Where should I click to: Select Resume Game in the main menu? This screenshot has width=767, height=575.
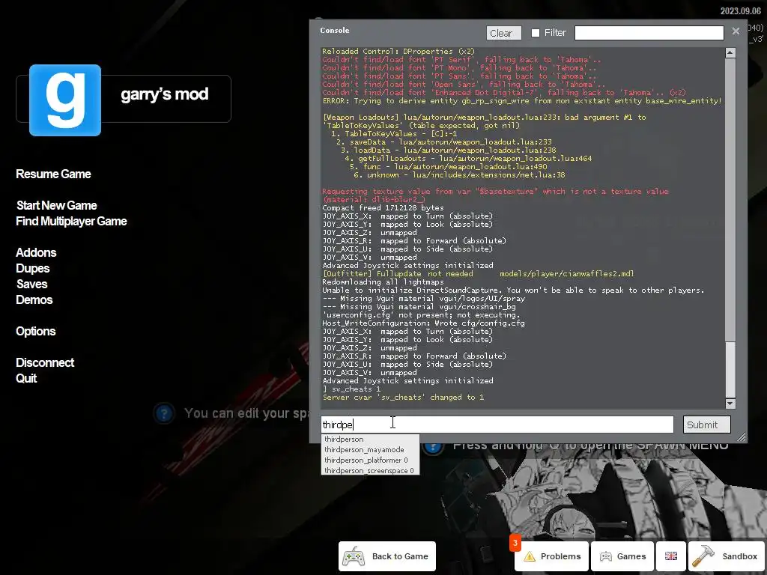point(53,174)
